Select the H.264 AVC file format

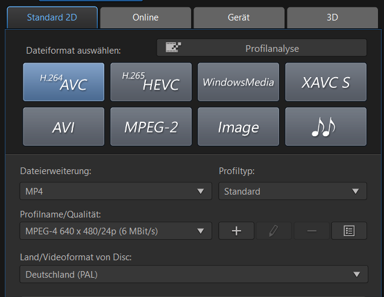coord(64,82)
